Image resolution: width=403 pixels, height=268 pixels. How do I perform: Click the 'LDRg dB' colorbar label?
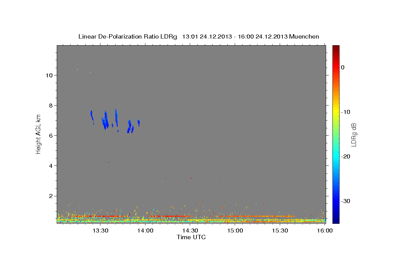tap(354, 135)
